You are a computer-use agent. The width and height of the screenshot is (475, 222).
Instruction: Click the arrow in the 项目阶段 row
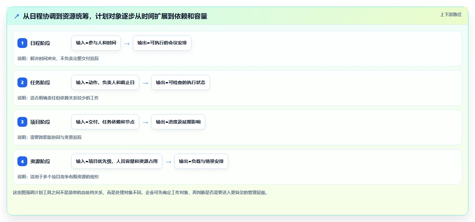145,122
